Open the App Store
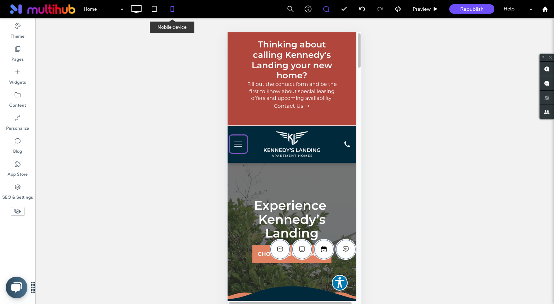Screen dimensions: 554x304 coord(18,169)
